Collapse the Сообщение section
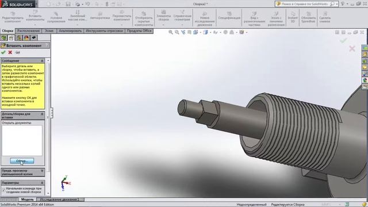 [x=42, y=61]
